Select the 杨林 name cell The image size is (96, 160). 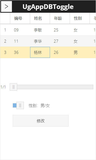click(x=40, y=52)
